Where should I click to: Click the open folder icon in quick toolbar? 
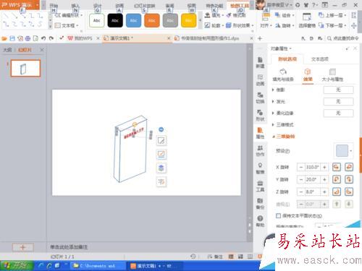4,38
